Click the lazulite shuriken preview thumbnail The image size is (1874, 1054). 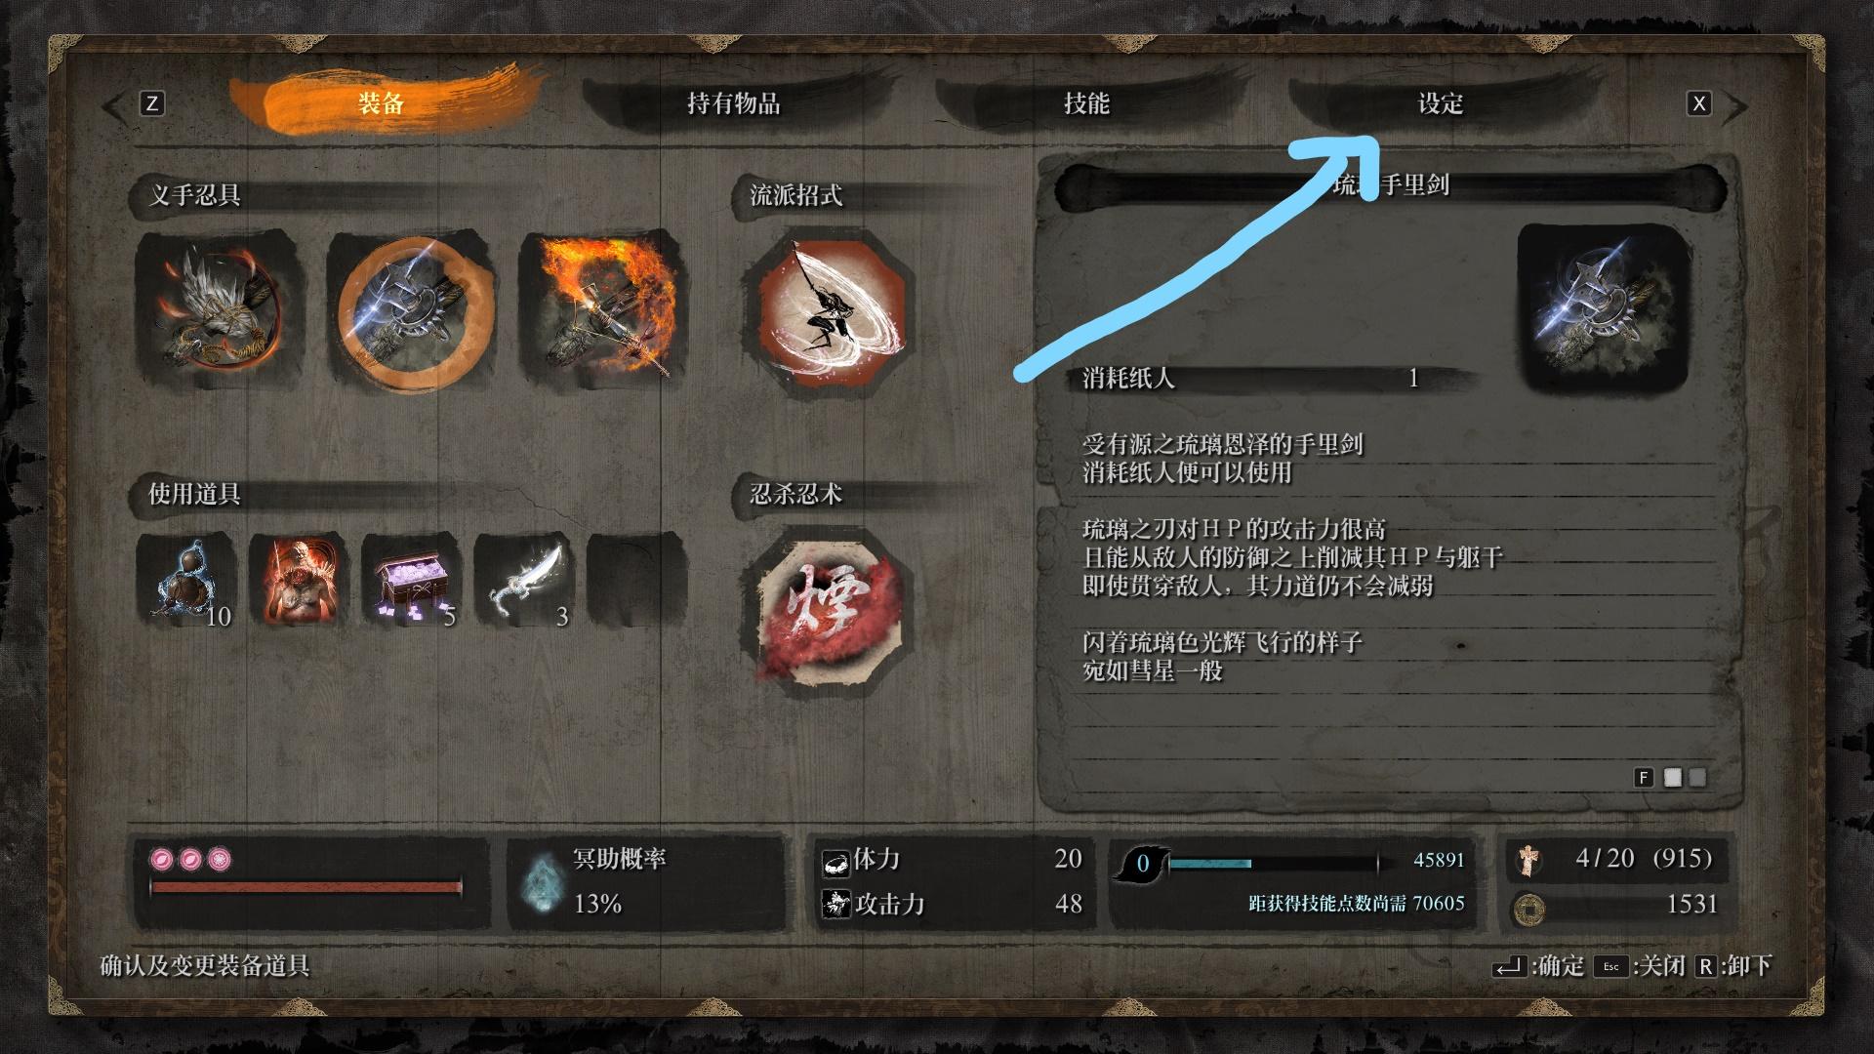coord(1605,308)
